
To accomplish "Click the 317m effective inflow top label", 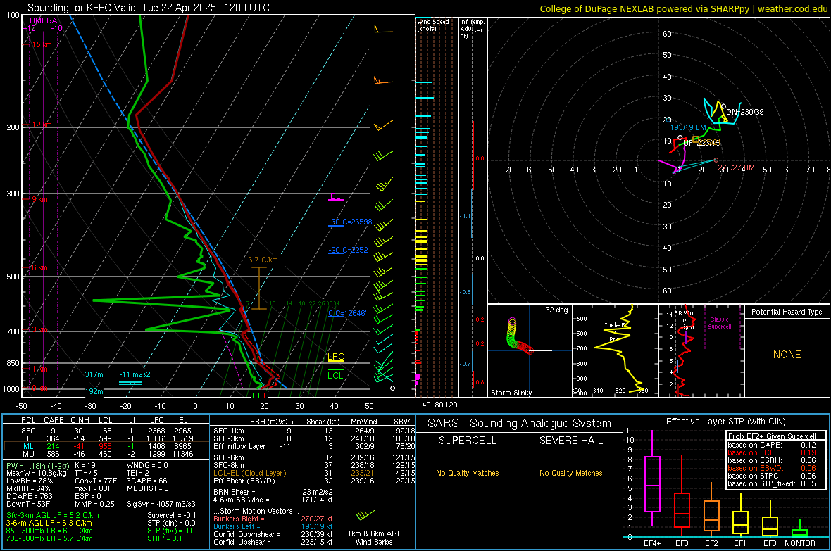I will coord(94,374).
